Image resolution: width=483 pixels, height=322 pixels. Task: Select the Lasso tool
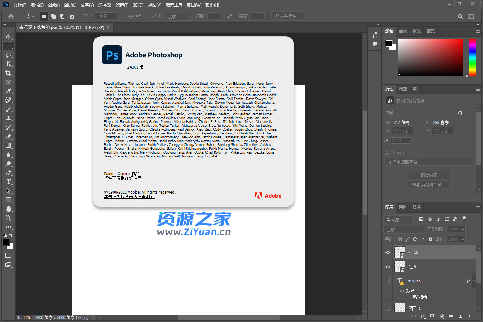point(8,55)
